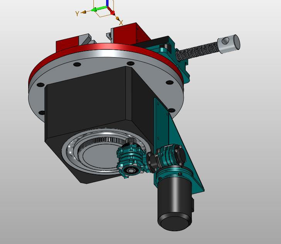This screenshot has width=281, height=244.
Task: Select the gray cylindrical knob on screw end
Action: pos(229,44)
